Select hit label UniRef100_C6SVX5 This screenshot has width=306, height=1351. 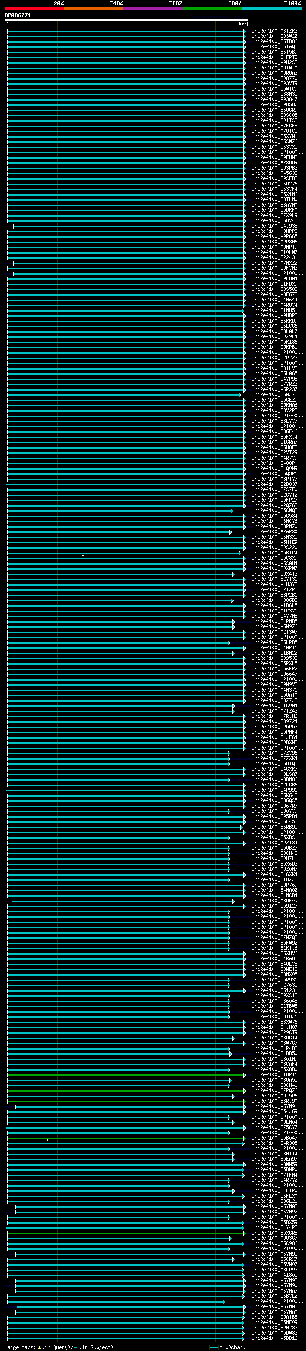274,147
